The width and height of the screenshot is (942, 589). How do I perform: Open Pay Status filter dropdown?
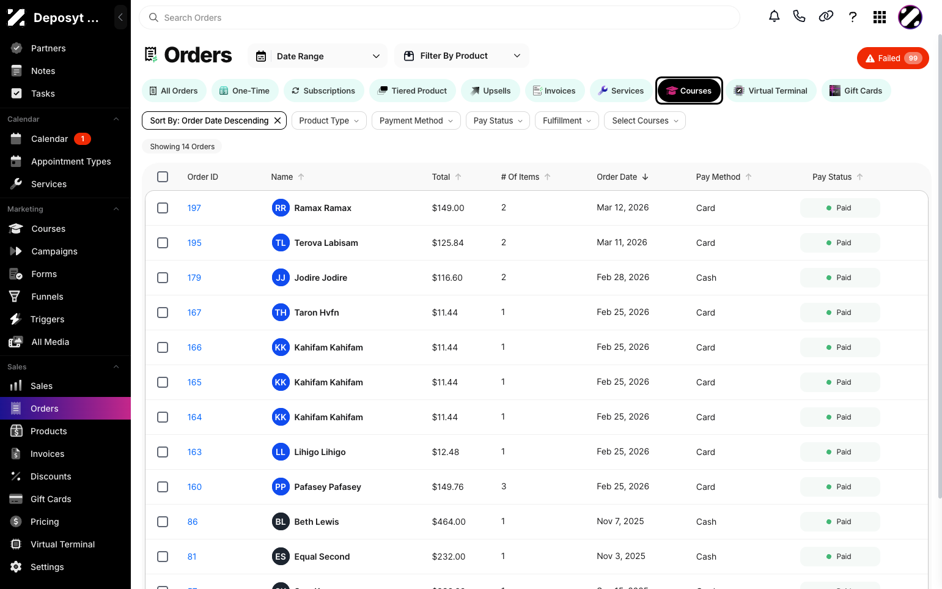coord(498,120)
